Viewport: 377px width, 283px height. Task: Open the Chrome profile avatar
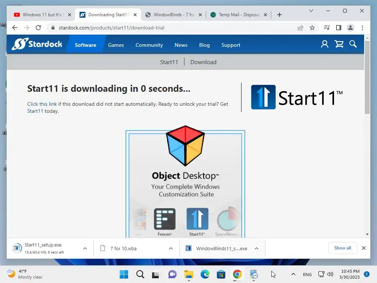pyautogui.click(x=350, y=28)
